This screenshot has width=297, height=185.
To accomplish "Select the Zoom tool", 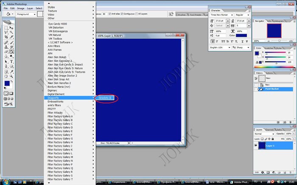I will pyautogui.click(x=11, y=76).
